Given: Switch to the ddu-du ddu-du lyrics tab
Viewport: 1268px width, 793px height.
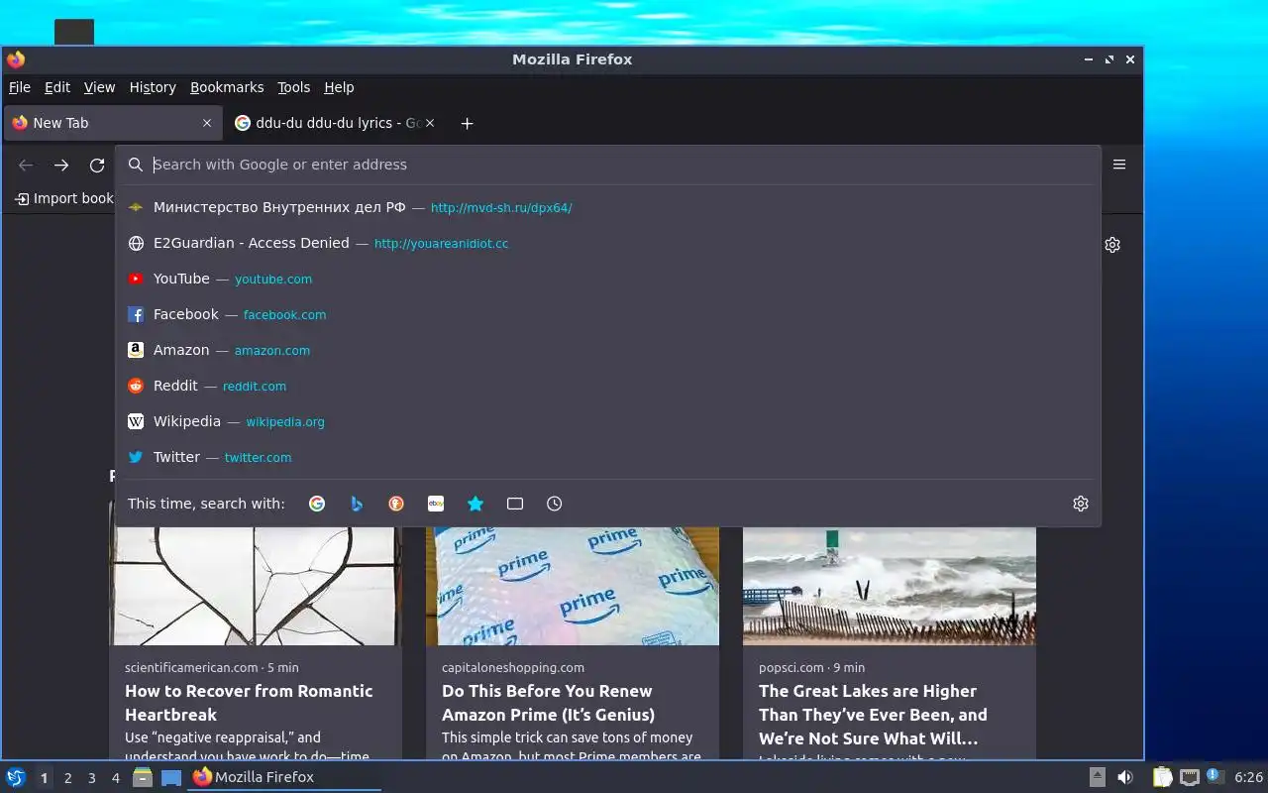Looking at the screenshot, I should point(337,123).
